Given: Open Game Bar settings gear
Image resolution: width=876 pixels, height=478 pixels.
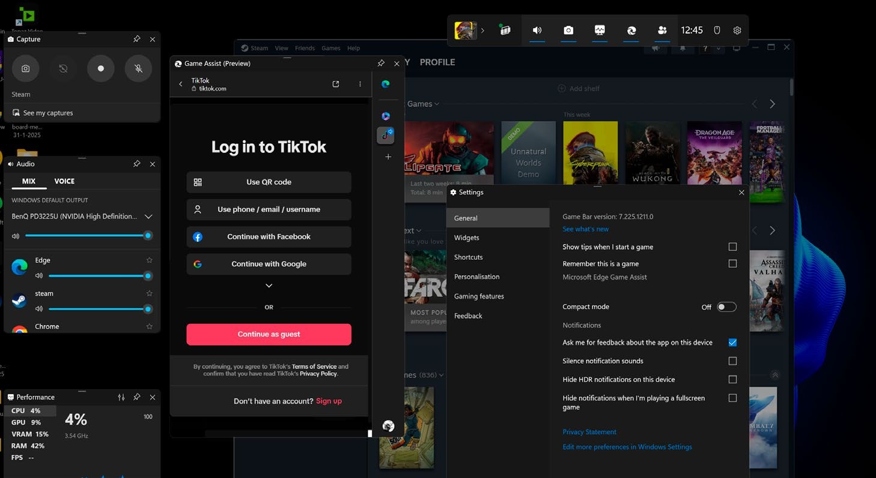Looking at the screenshot, I should pos(737,30).
